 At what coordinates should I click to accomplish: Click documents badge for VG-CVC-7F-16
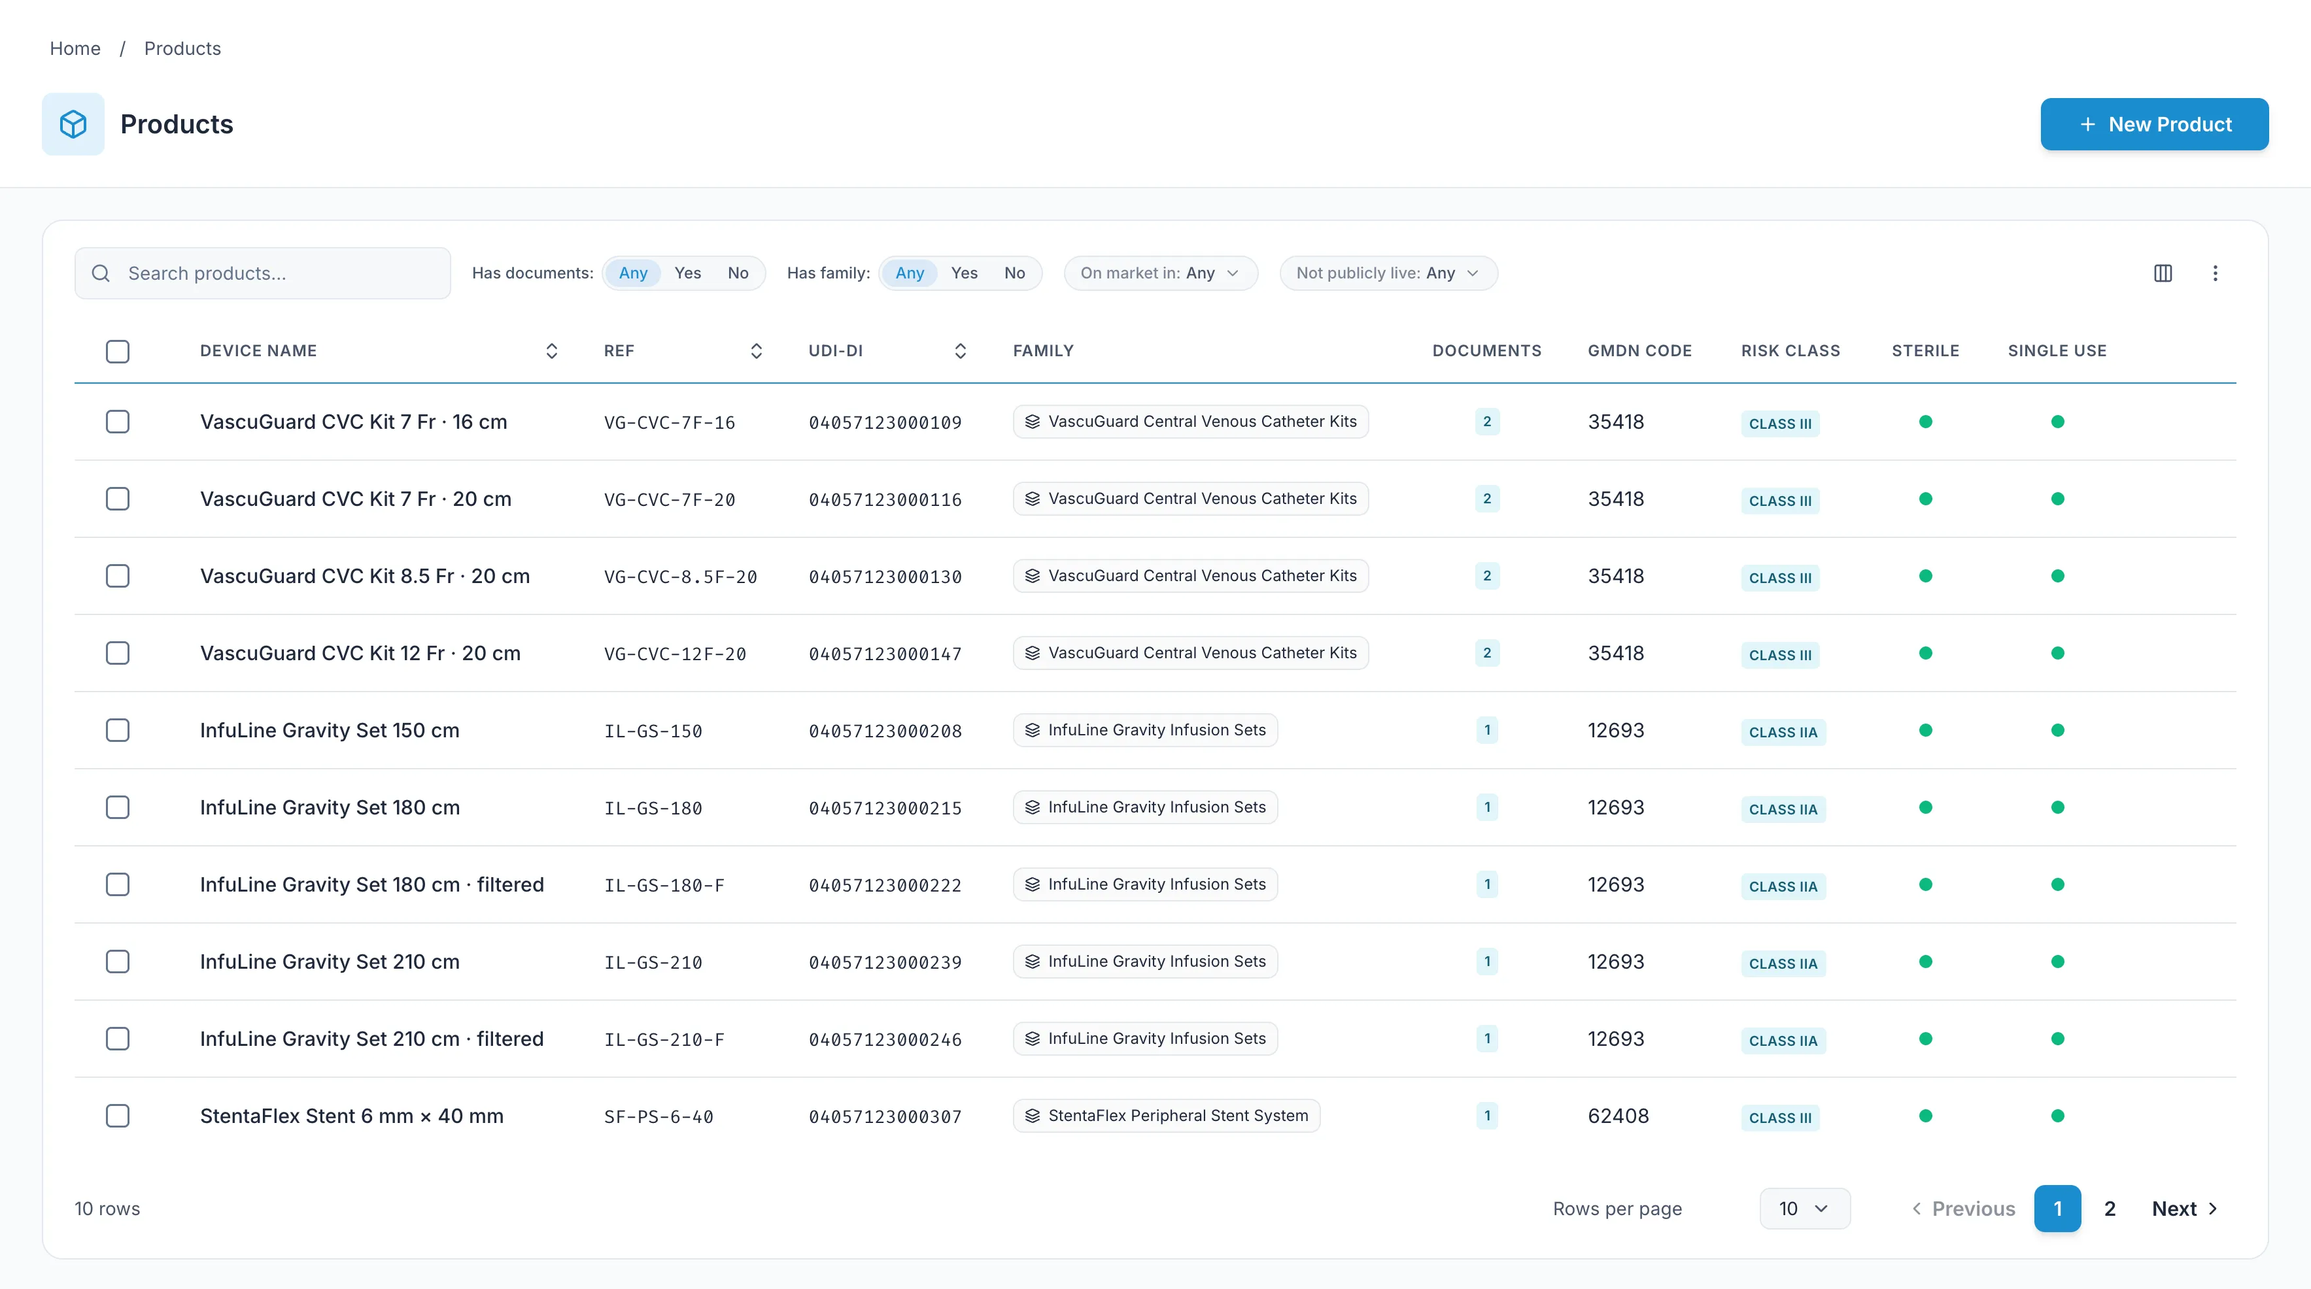pos(1486,422)
